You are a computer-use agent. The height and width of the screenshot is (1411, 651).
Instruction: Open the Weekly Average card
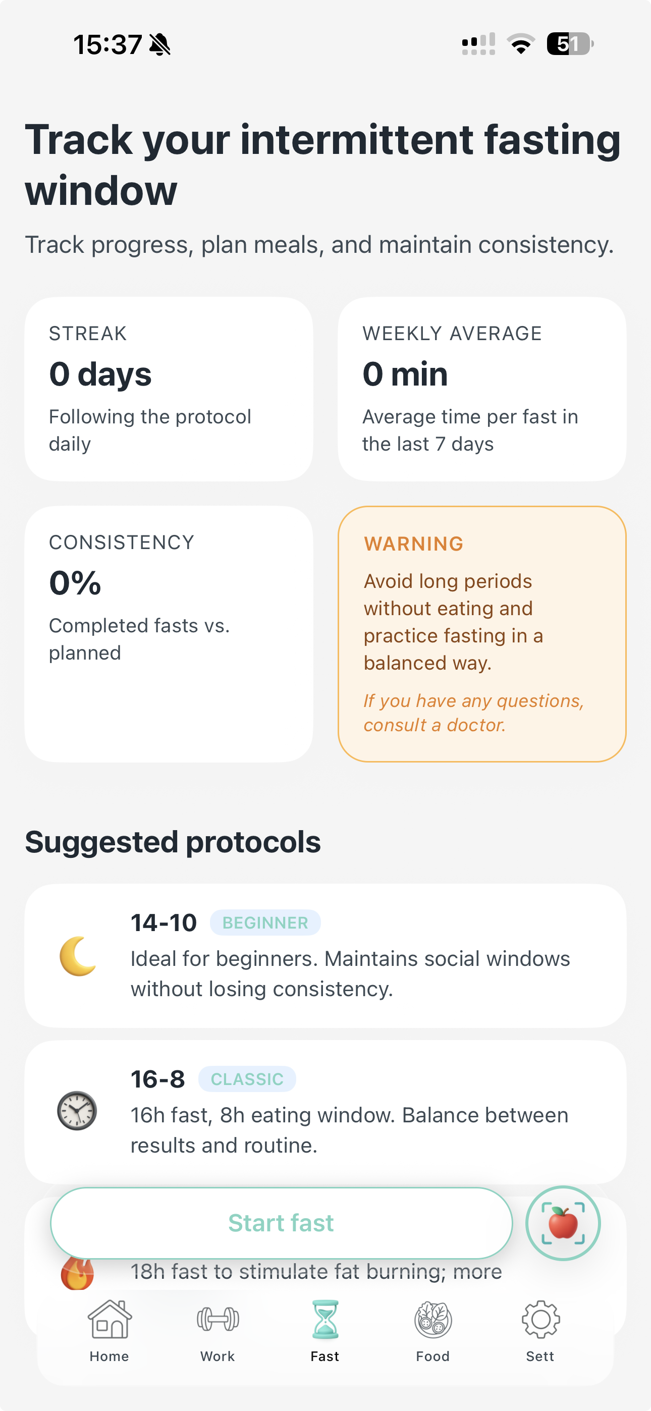click(482, 389)
